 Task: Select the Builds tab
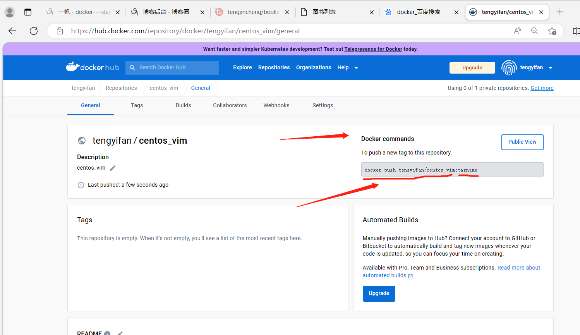[x=184, y=105]
